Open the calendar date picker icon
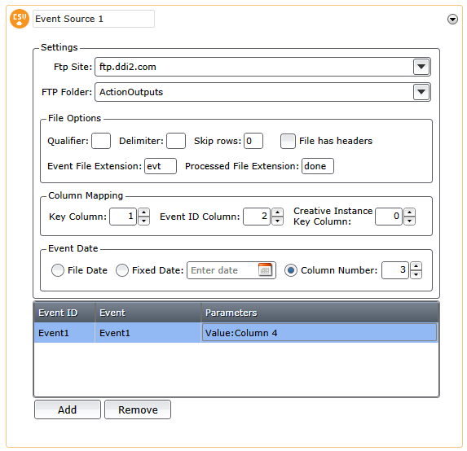The width and height of the screenshot is (467, 451). tap(265, 269)
